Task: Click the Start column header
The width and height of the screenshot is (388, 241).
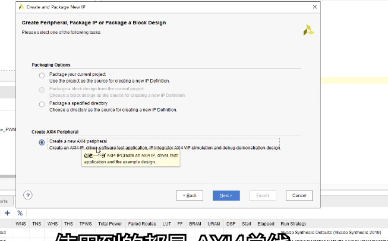Action: pyautogui.click(x=247, y=224)
